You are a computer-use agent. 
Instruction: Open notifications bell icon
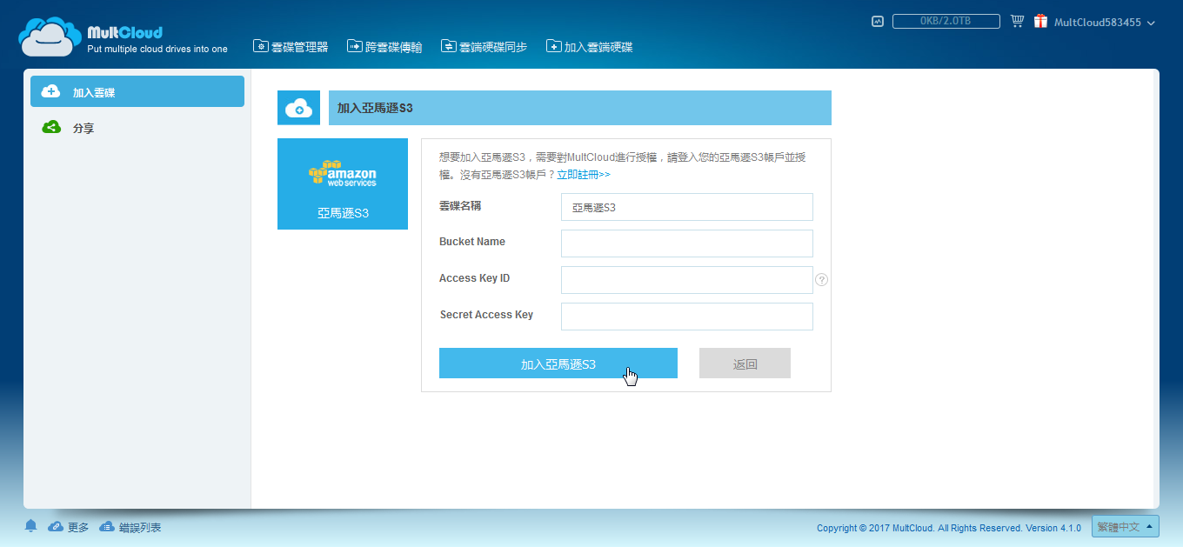point(31,526)
